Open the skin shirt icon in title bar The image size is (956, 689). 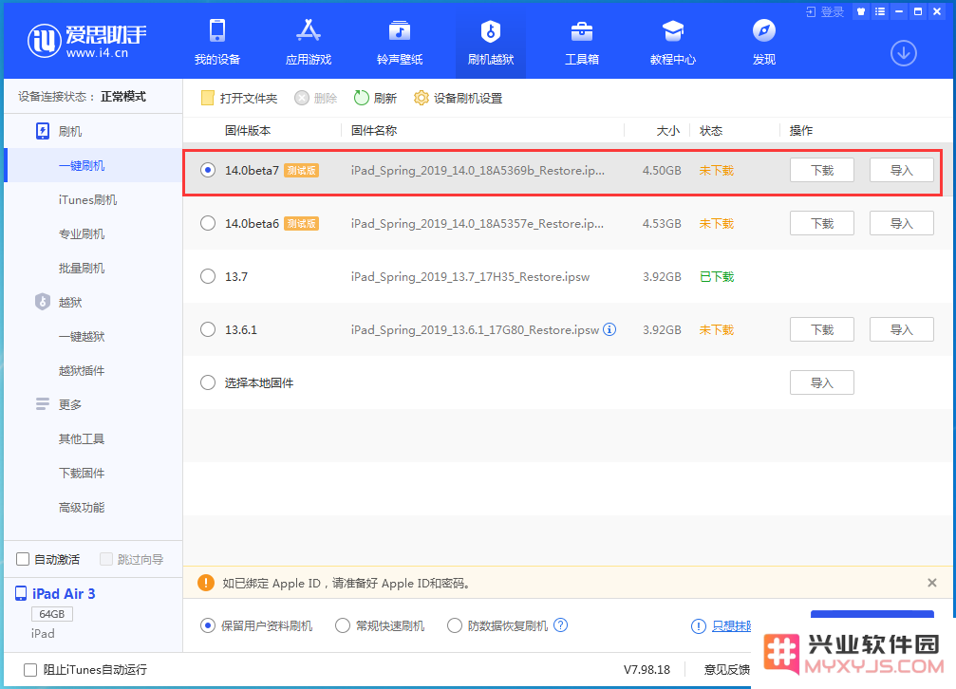pyautogui.click(x=861, y=11)
